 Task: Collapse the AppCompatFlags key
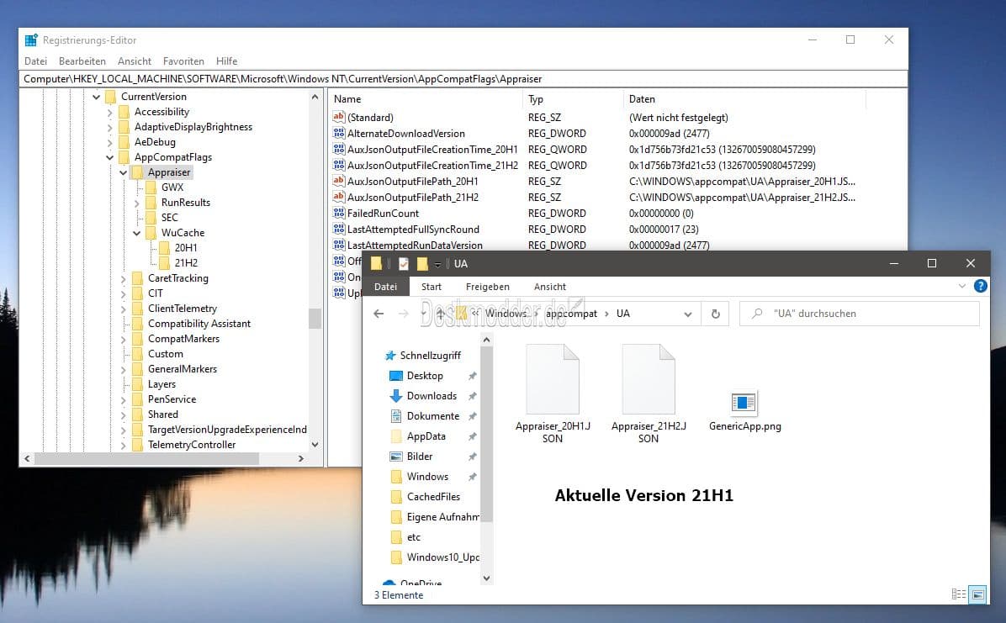click(x=109, y=157)
